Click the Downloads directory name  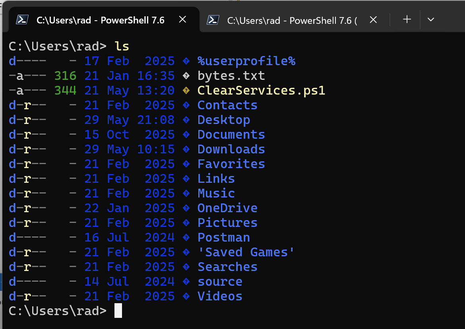pos(231,149)
